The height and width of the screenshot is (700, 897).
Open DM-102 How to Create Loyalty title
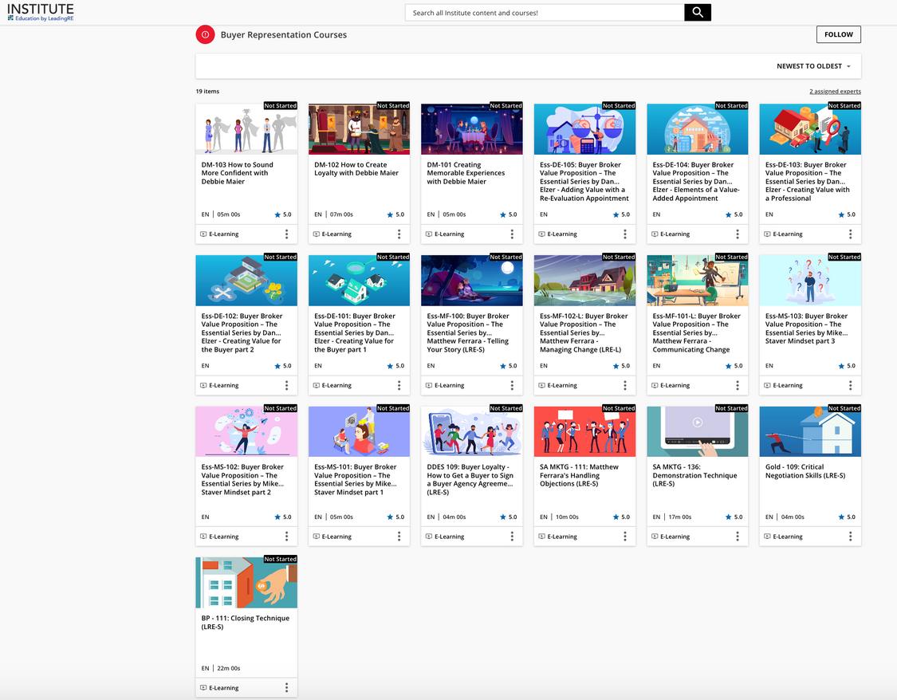point(356,169)
